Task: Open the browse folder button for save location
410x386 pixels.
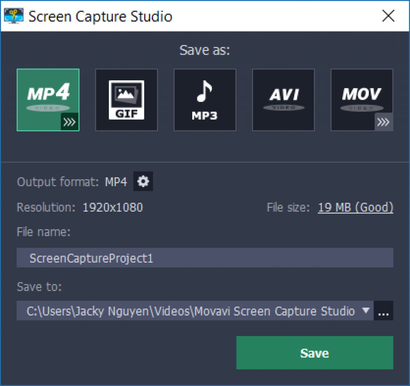Action: tap(384, 311)
